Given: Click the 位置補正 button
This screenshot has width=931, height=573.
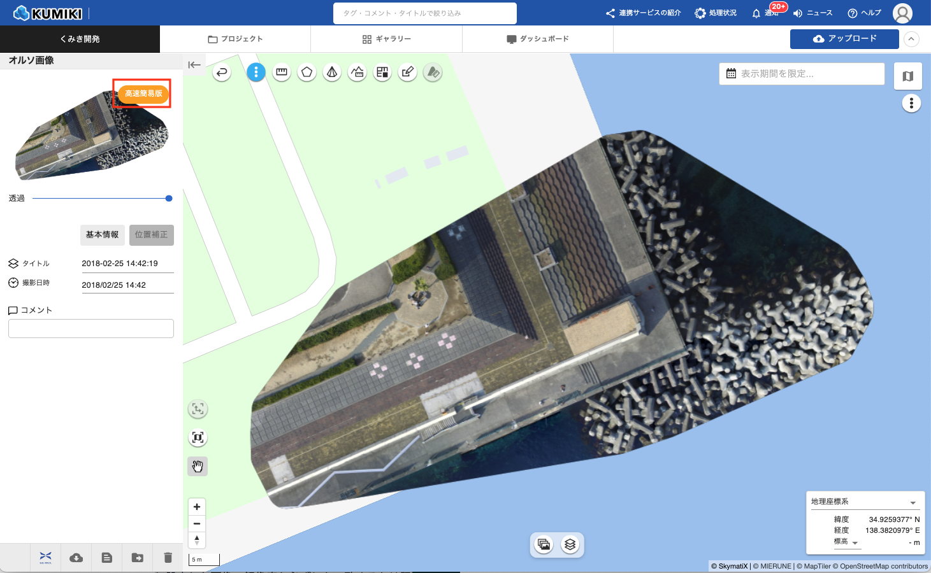Looking at the screenshot, I should coord(151,235).
